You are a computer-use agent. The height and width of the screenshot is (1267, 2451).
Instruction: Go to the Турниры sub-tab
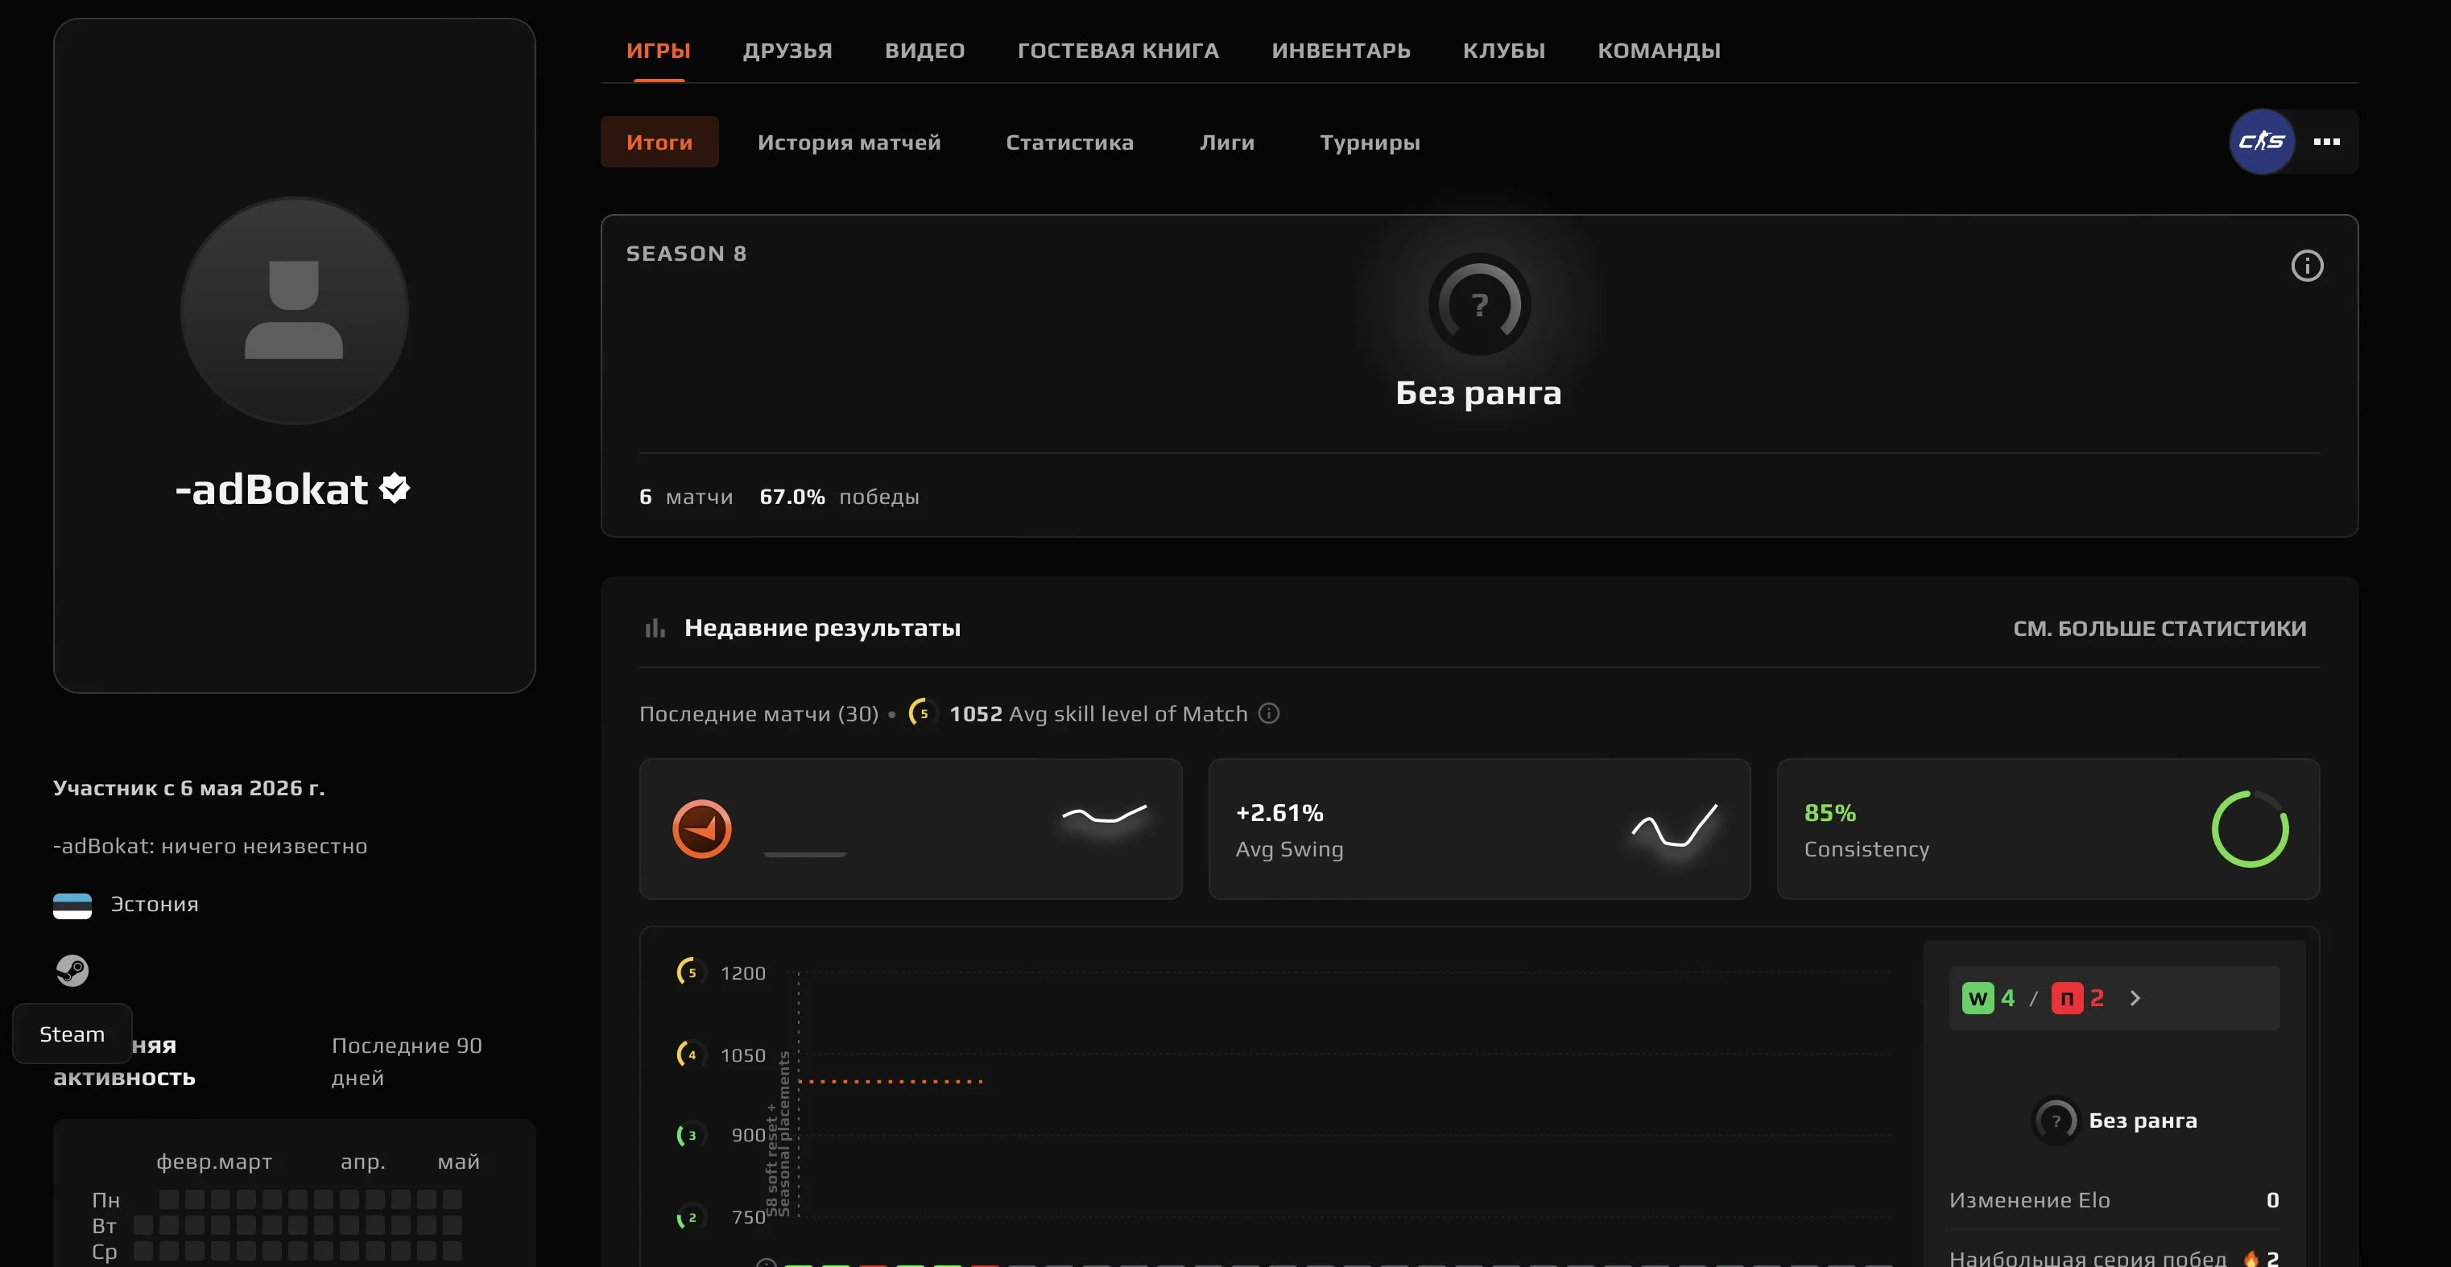(x=1369, y=142)
